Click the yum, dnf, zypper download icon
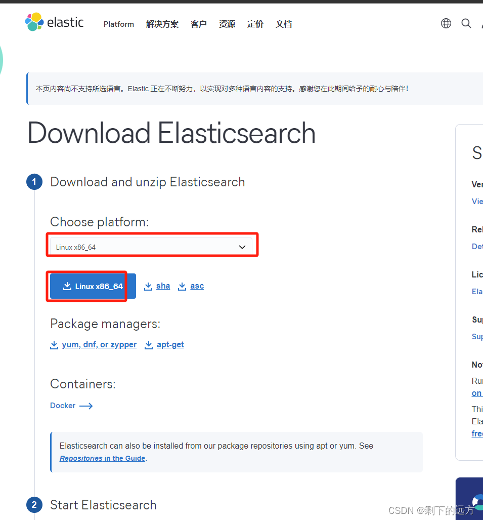Viewport: 483px width, 520px height. coord(54,345)
